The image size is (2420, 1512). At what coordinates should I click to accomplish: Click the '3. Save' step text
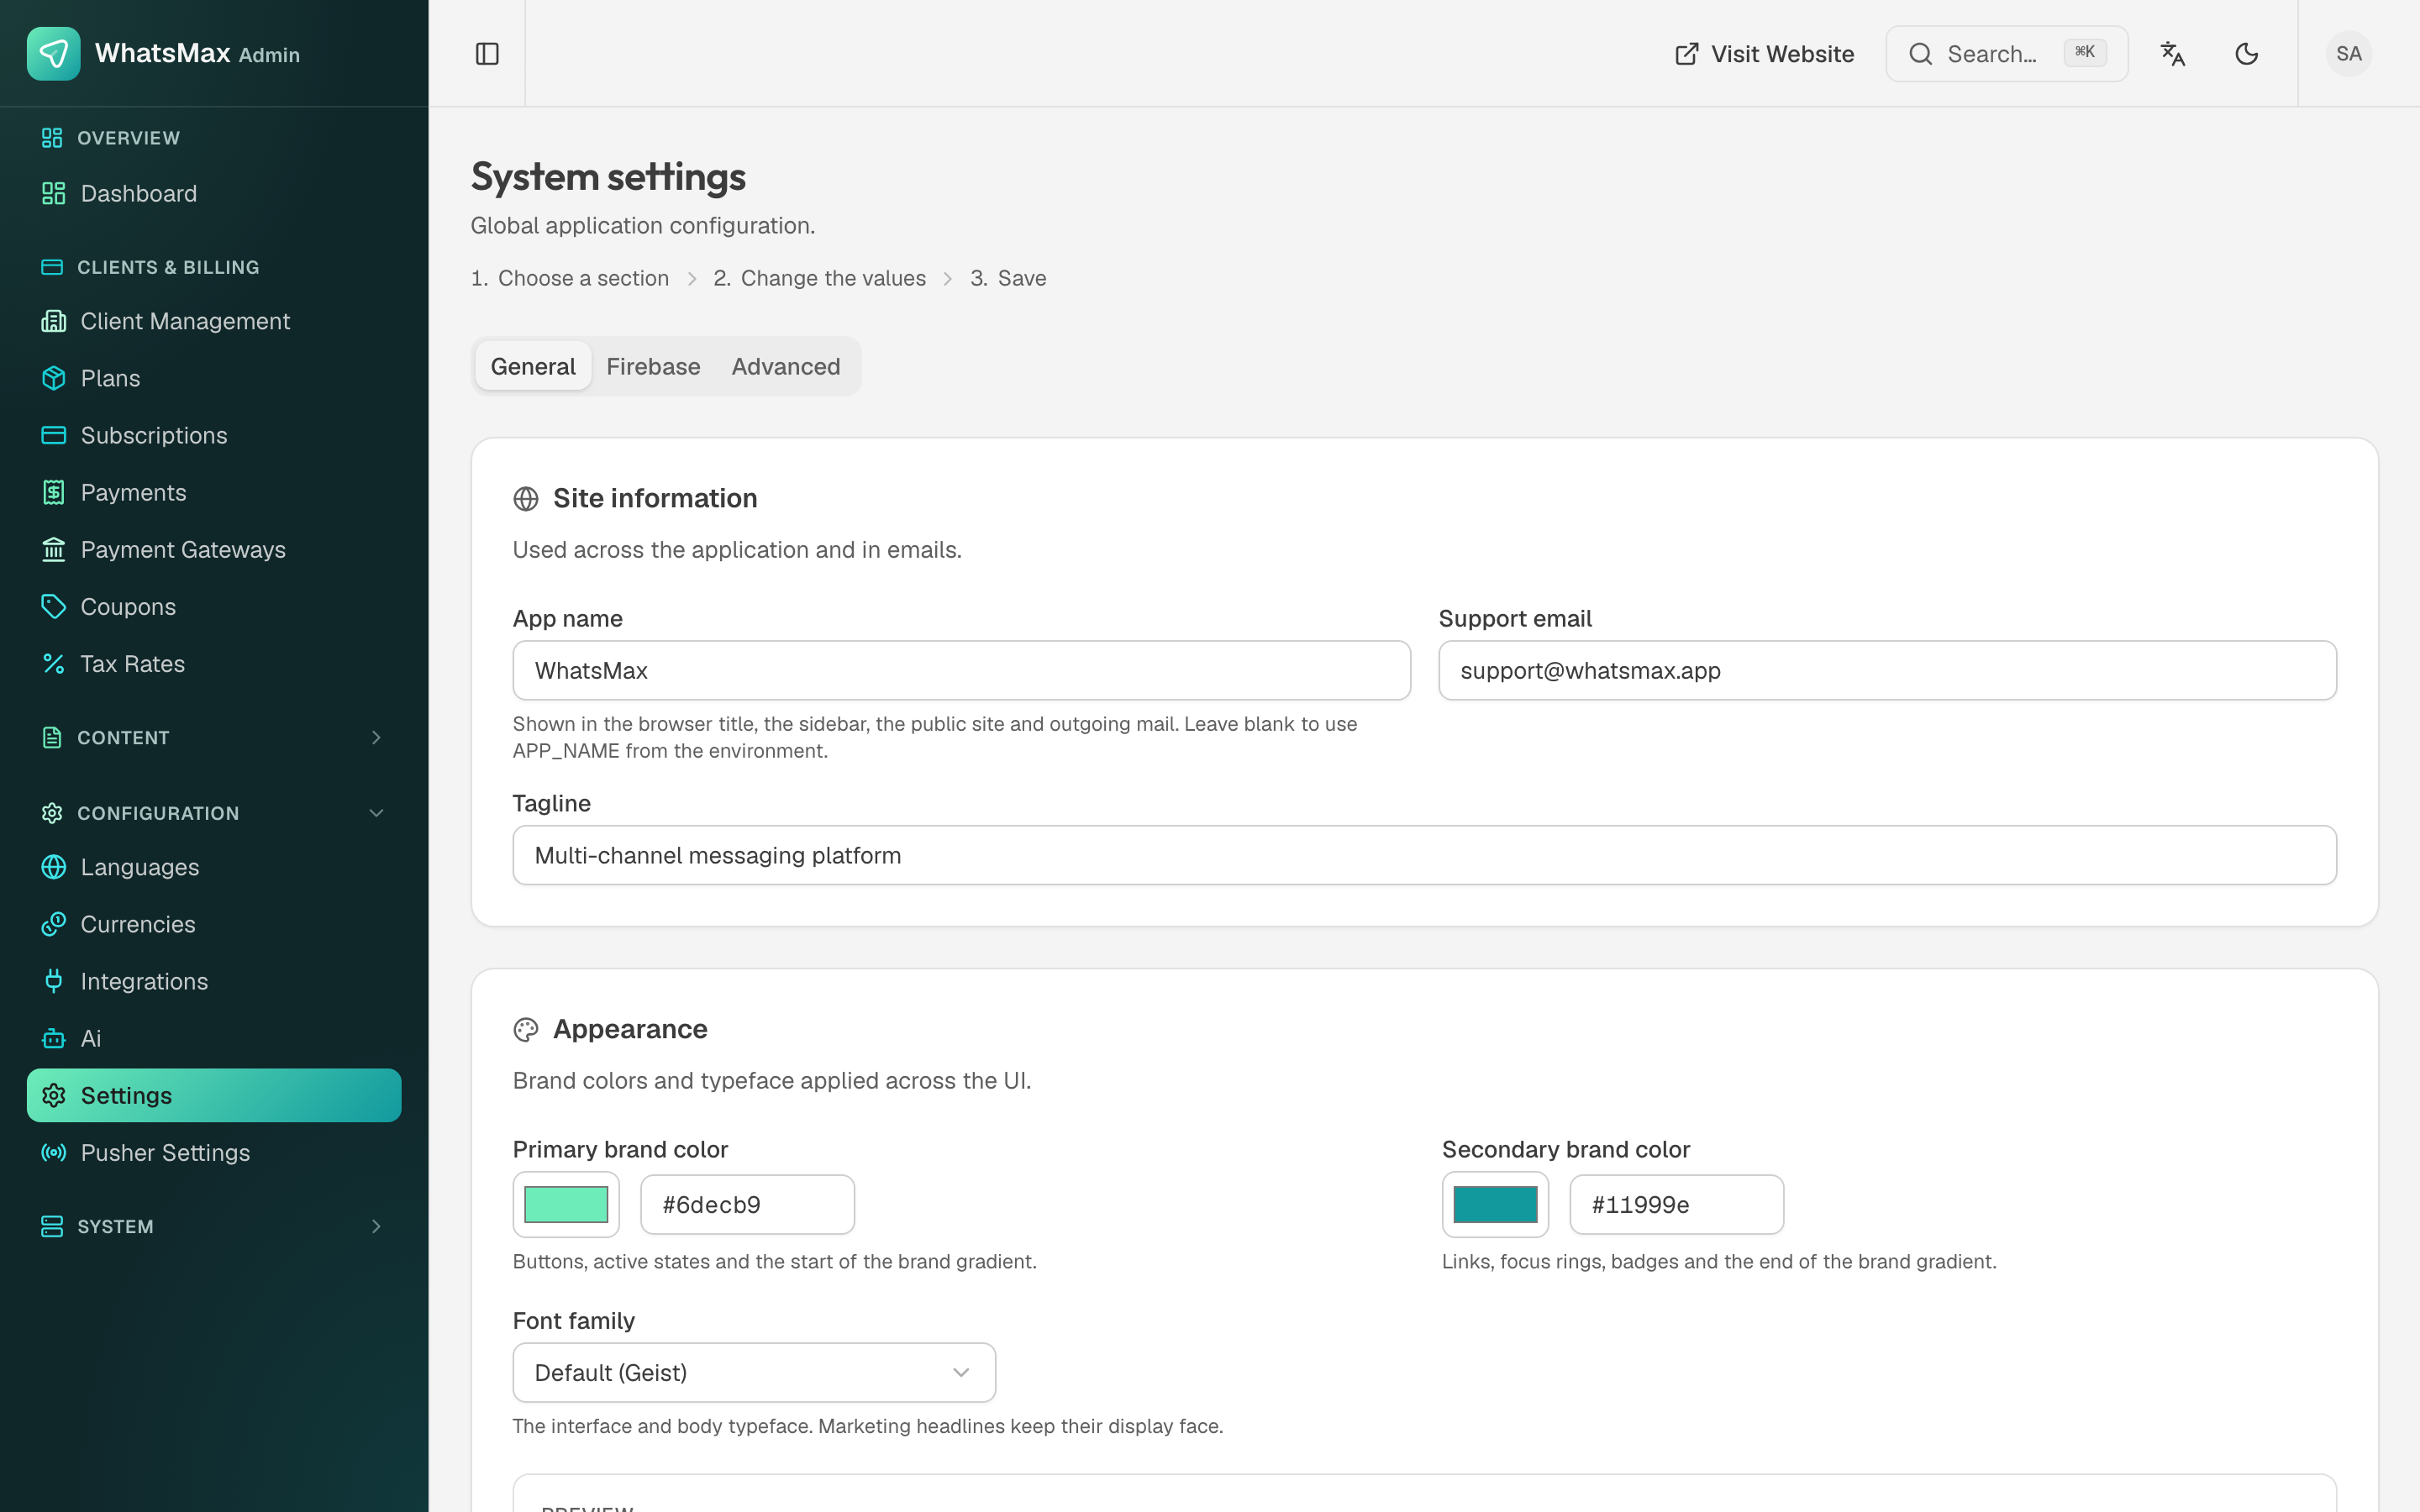click(x=1008, y=279)
